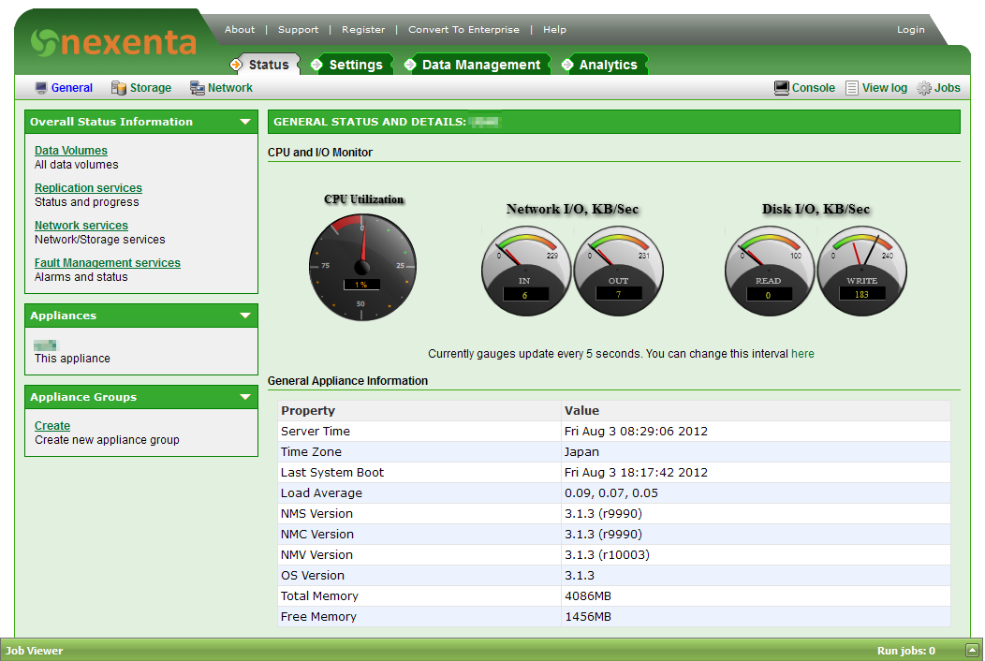Viewport: 985px width, 661px height.
Task: Open Fault Management services link
Action: [x=108, y=263]
